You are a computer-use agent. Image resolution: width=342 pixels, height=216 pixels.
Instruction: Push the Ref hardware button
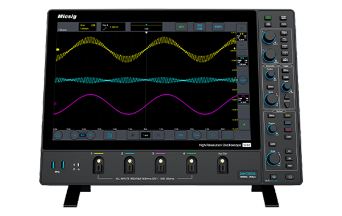click(x=290, y=166)
